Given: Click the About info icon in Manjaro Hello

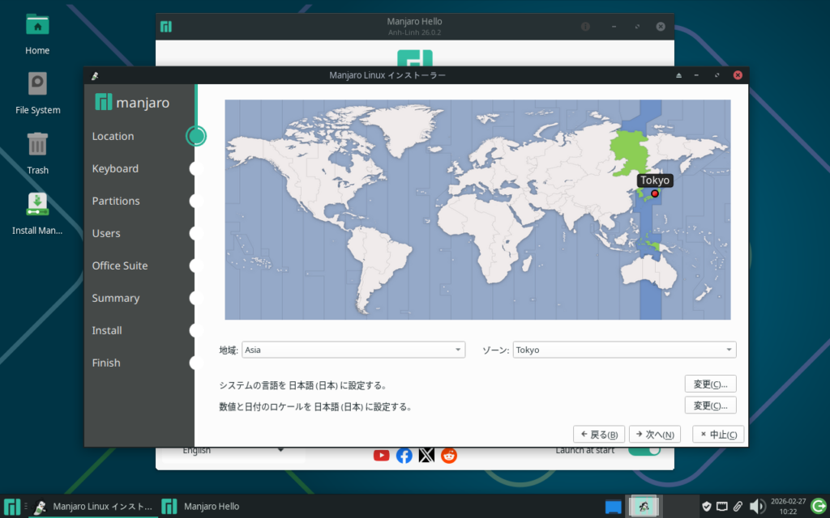Looking at the screenshot, I should pos(585,27).
